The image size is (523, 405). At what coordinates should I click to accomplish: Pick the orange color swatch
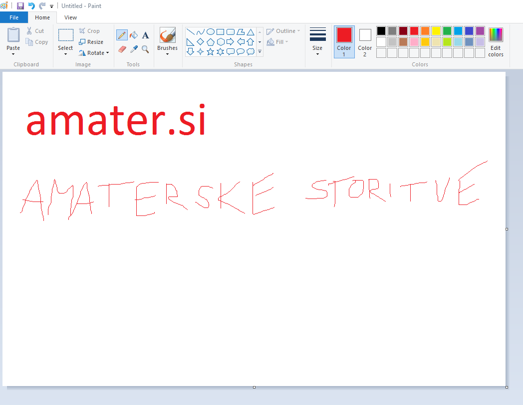425,31
